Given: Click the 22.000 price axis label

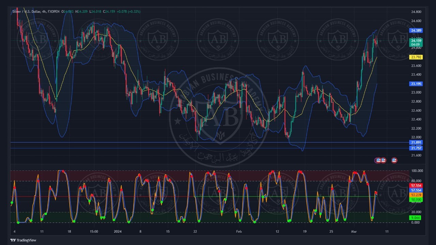Looking at the screenshot, I should 416,137.
